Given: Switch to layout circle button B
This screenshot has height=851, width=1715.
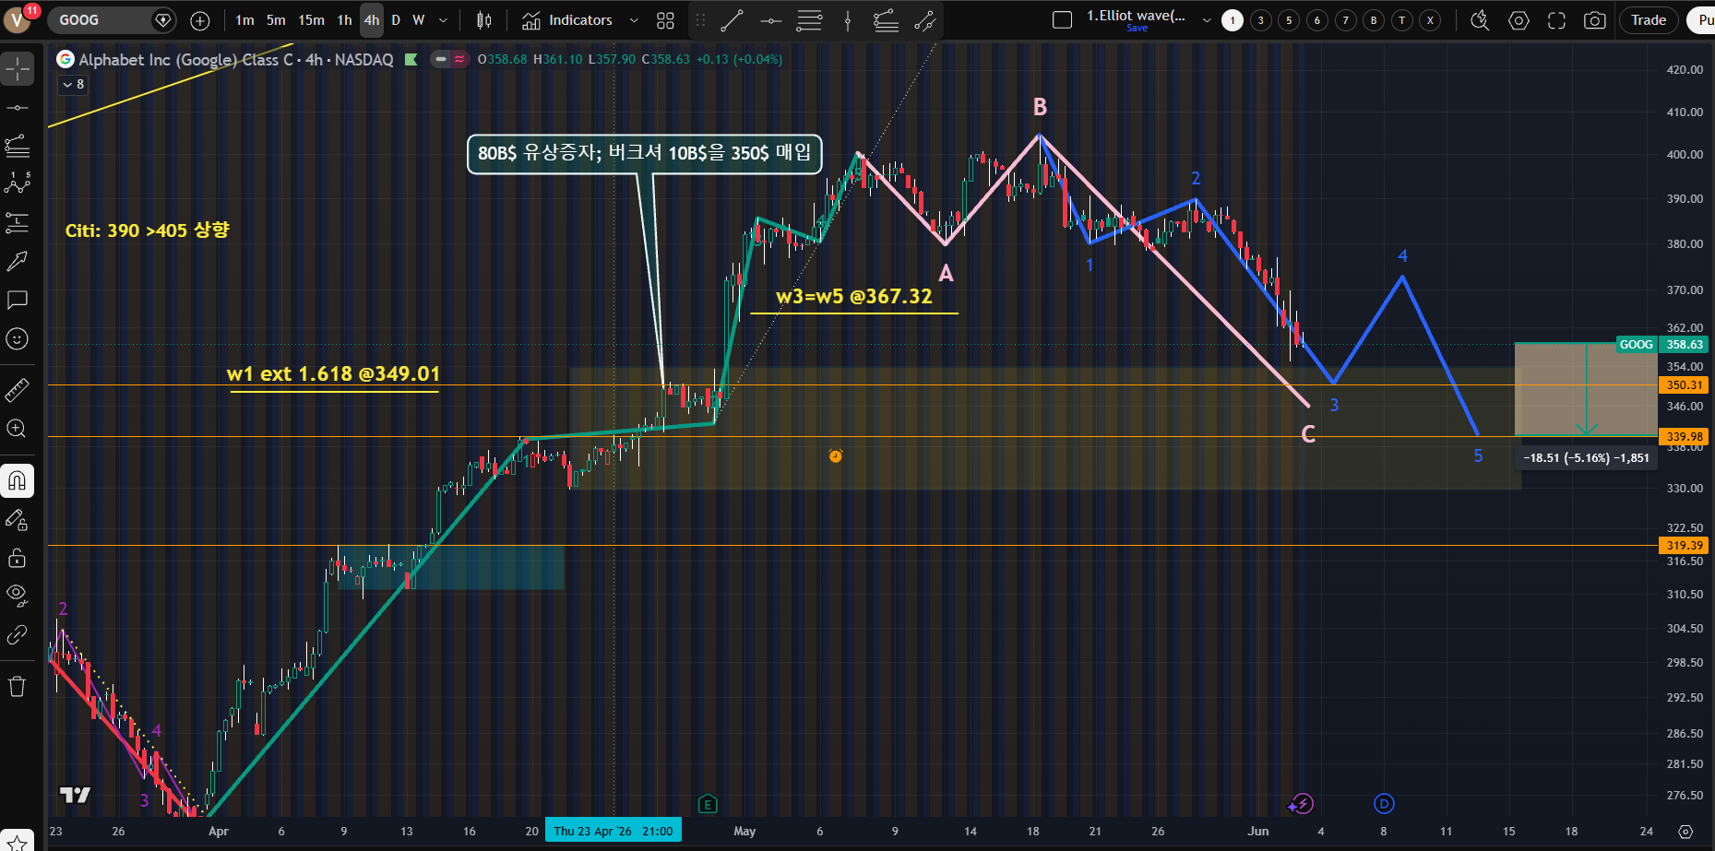Looking at the screenshot, I should point(1374,20).
